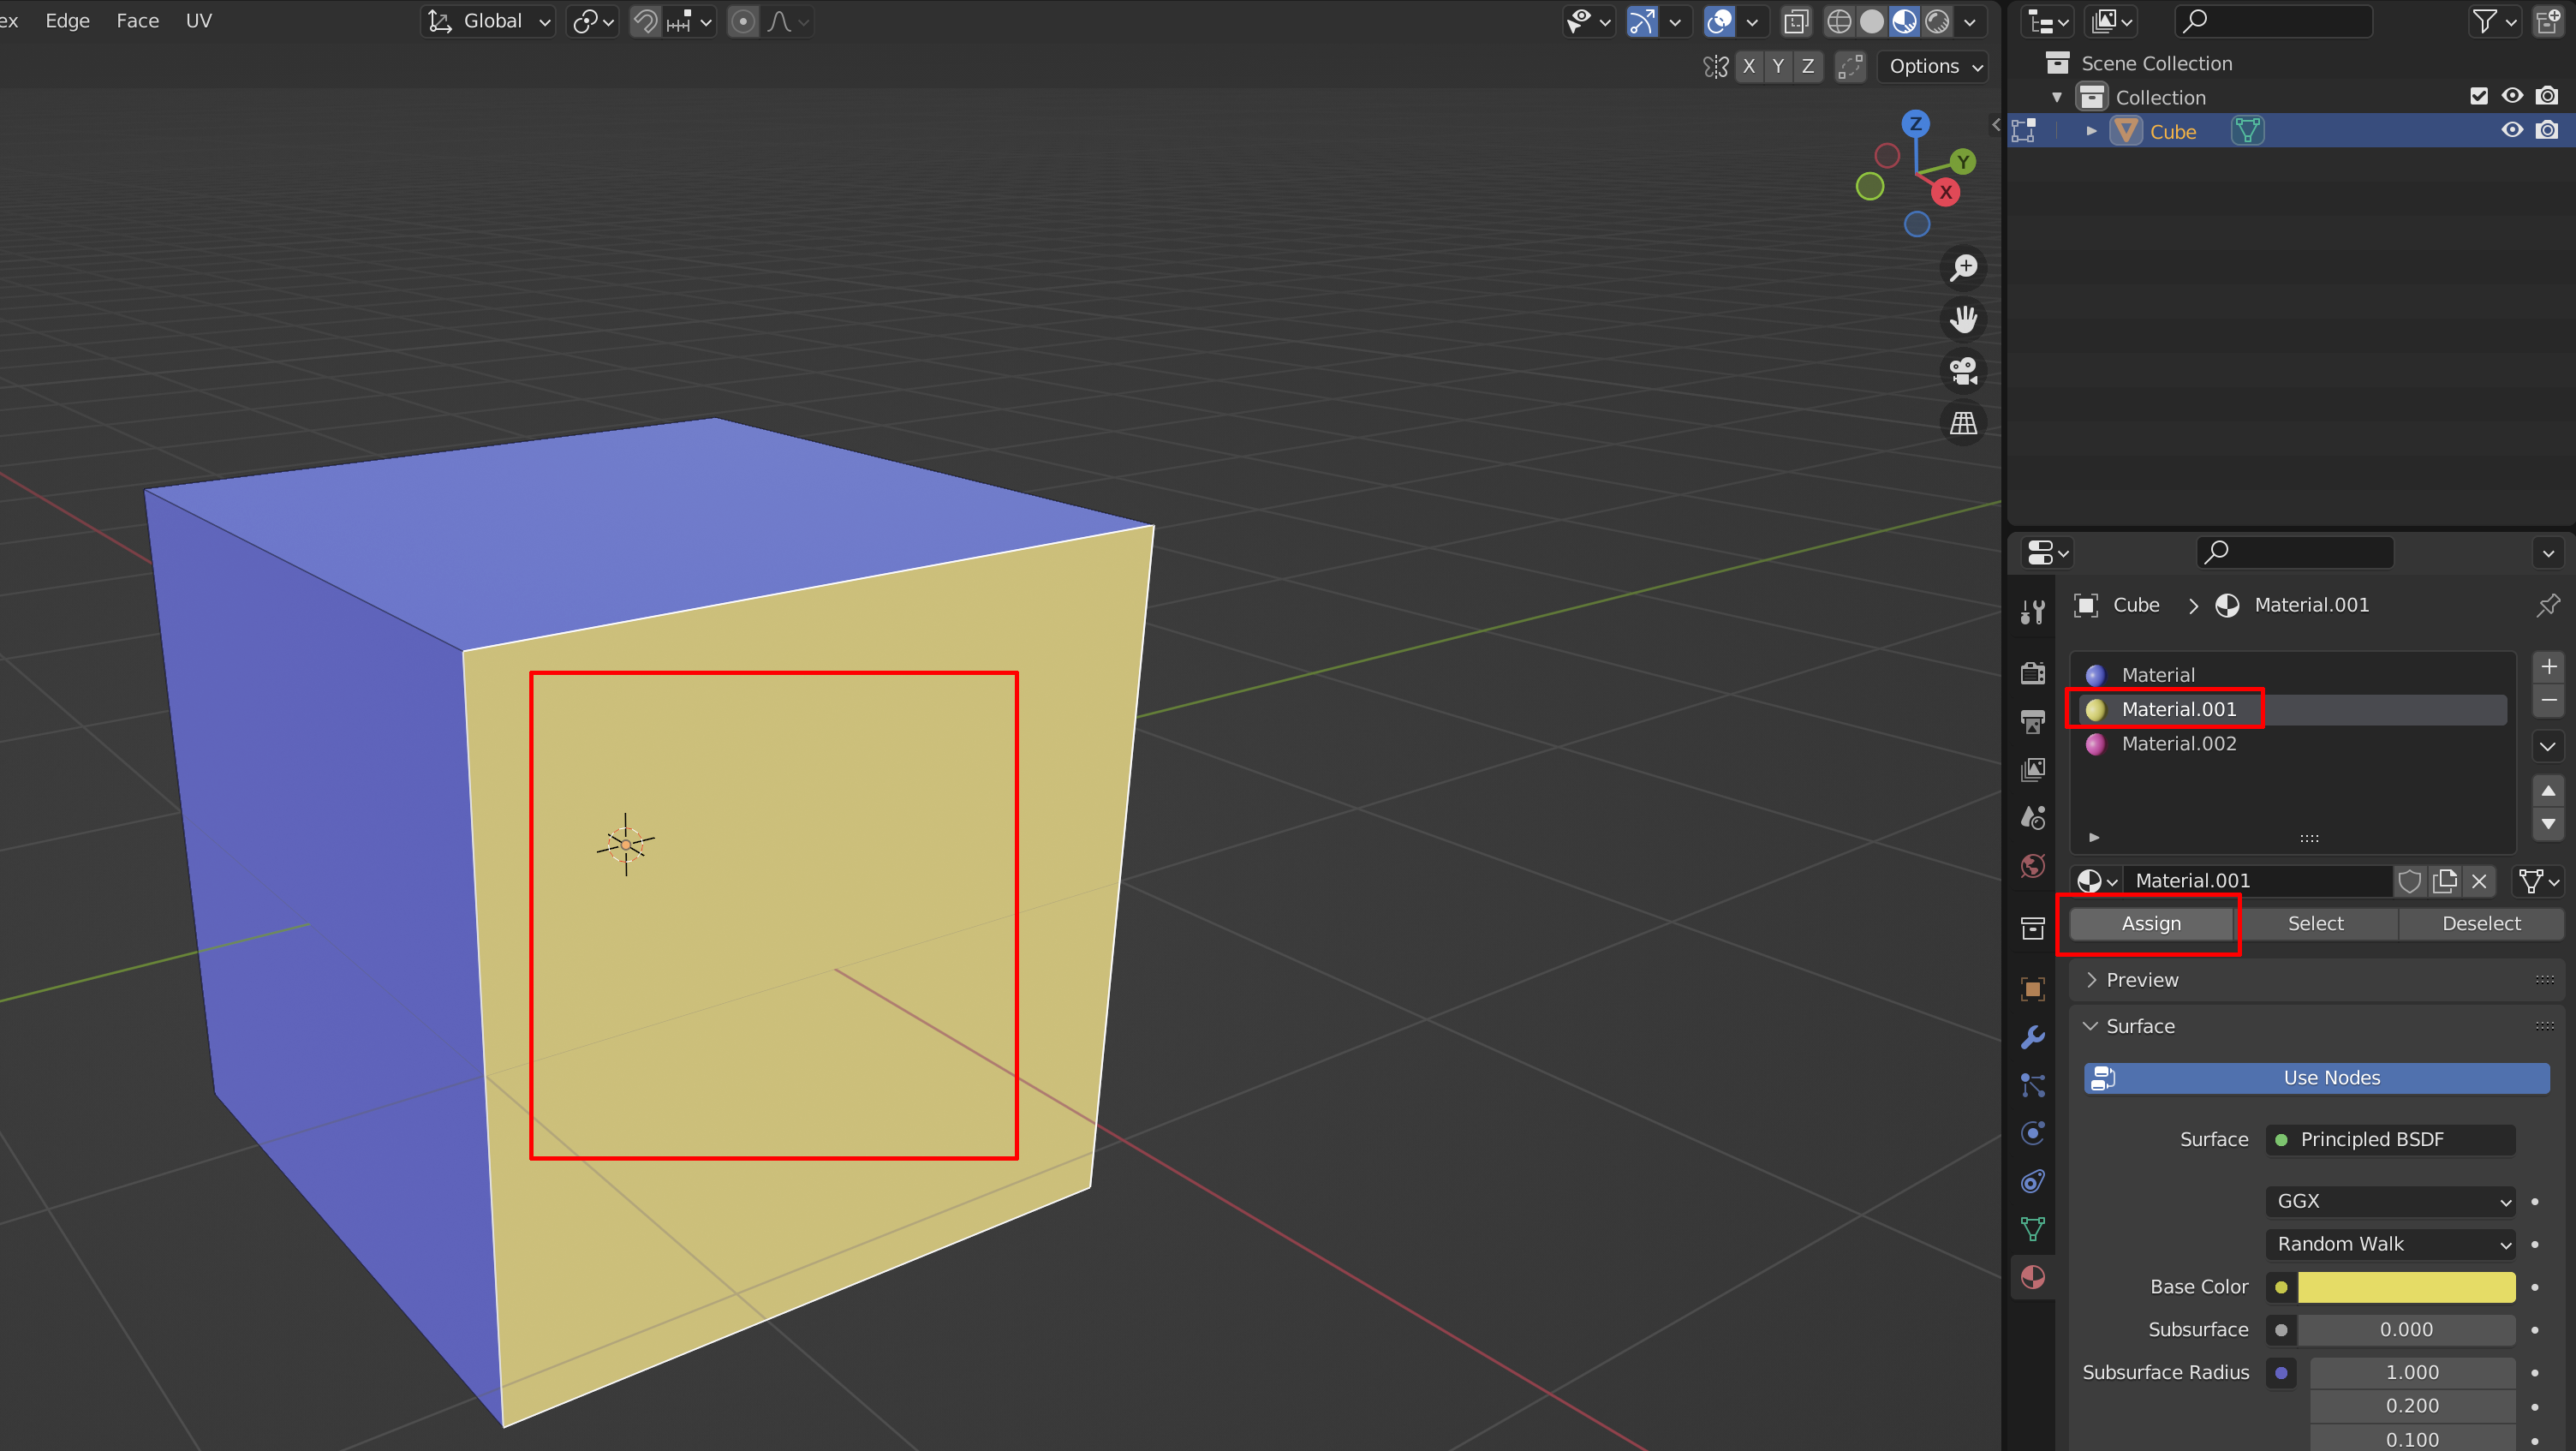The height and width of the screenshot is (1451, 2576).
Task: Open the Physics properties icon
Action: [x=2032, y=1133]
